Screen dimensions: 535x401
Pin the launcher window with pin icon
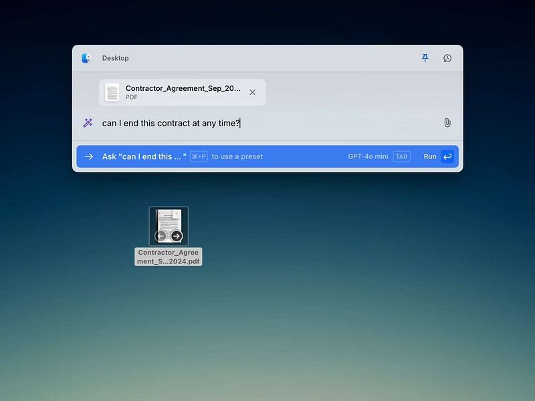(425, 58)
